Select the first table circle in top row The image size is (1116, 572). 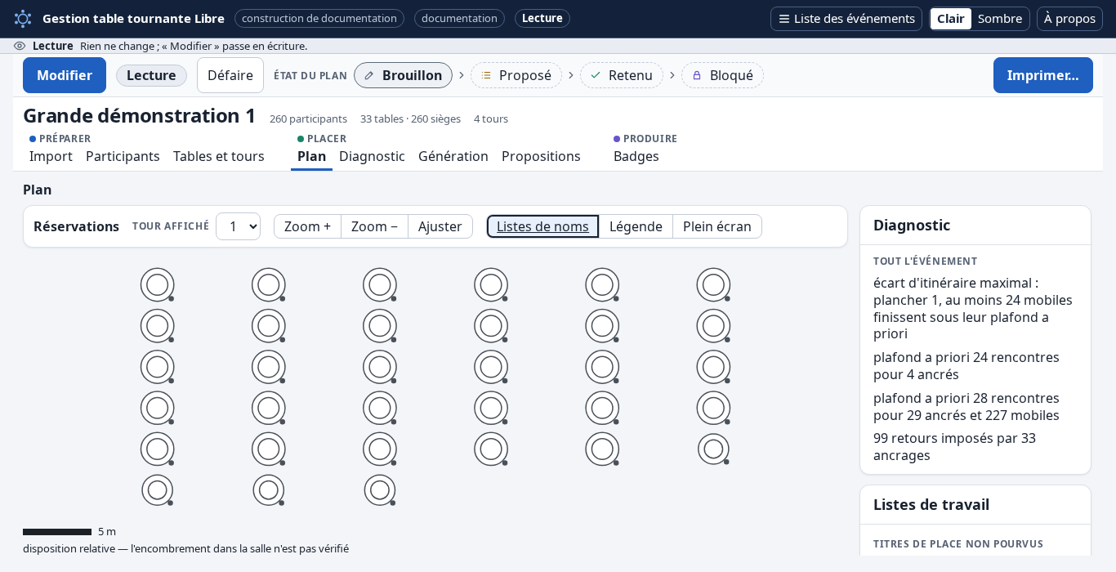click(158, 285)
